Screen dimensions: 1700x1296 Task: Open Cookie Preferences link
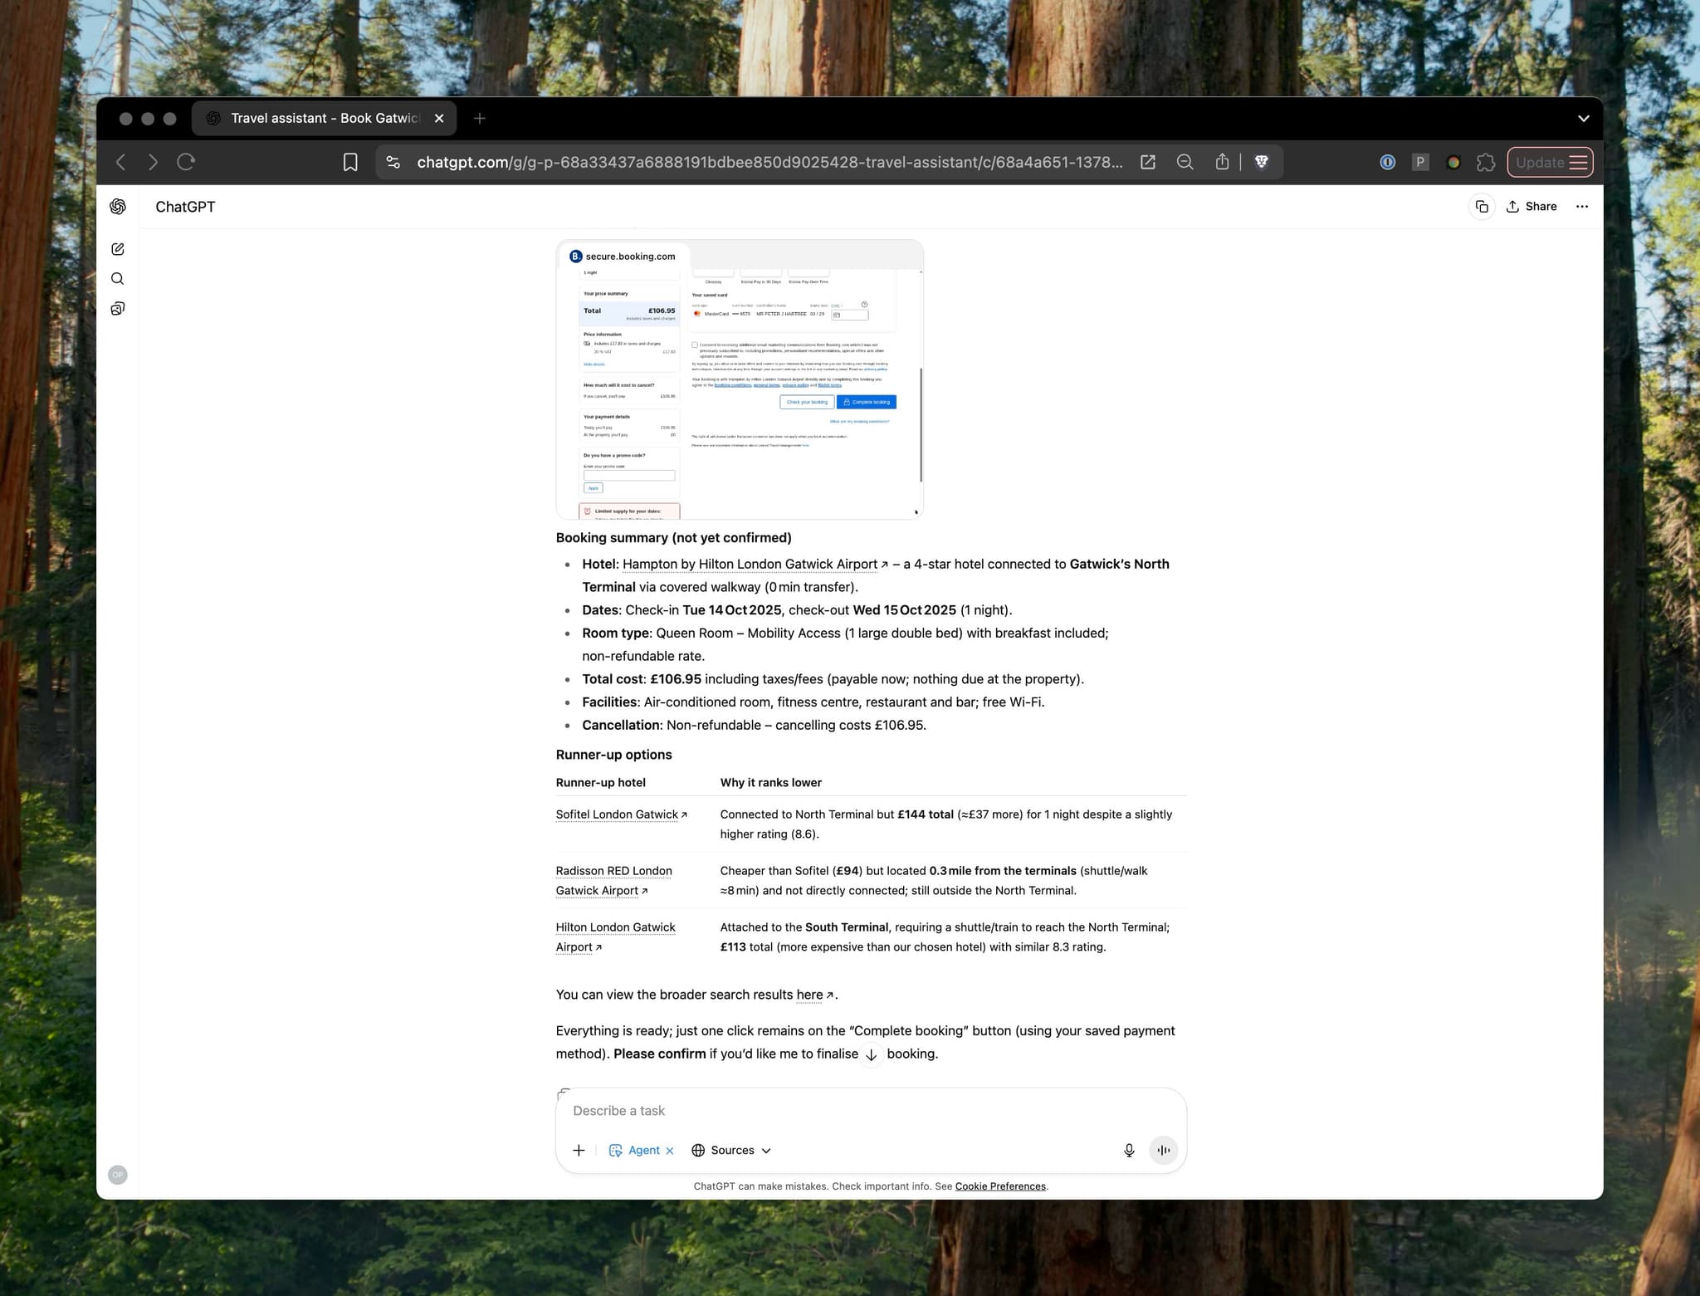1000,1186
